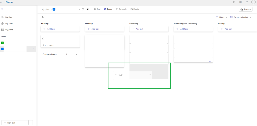The height and width of the screenshot is (126, 257).
Task: Click the Closing bucket header
Action: pyautogui.click(x=221, y=24)
